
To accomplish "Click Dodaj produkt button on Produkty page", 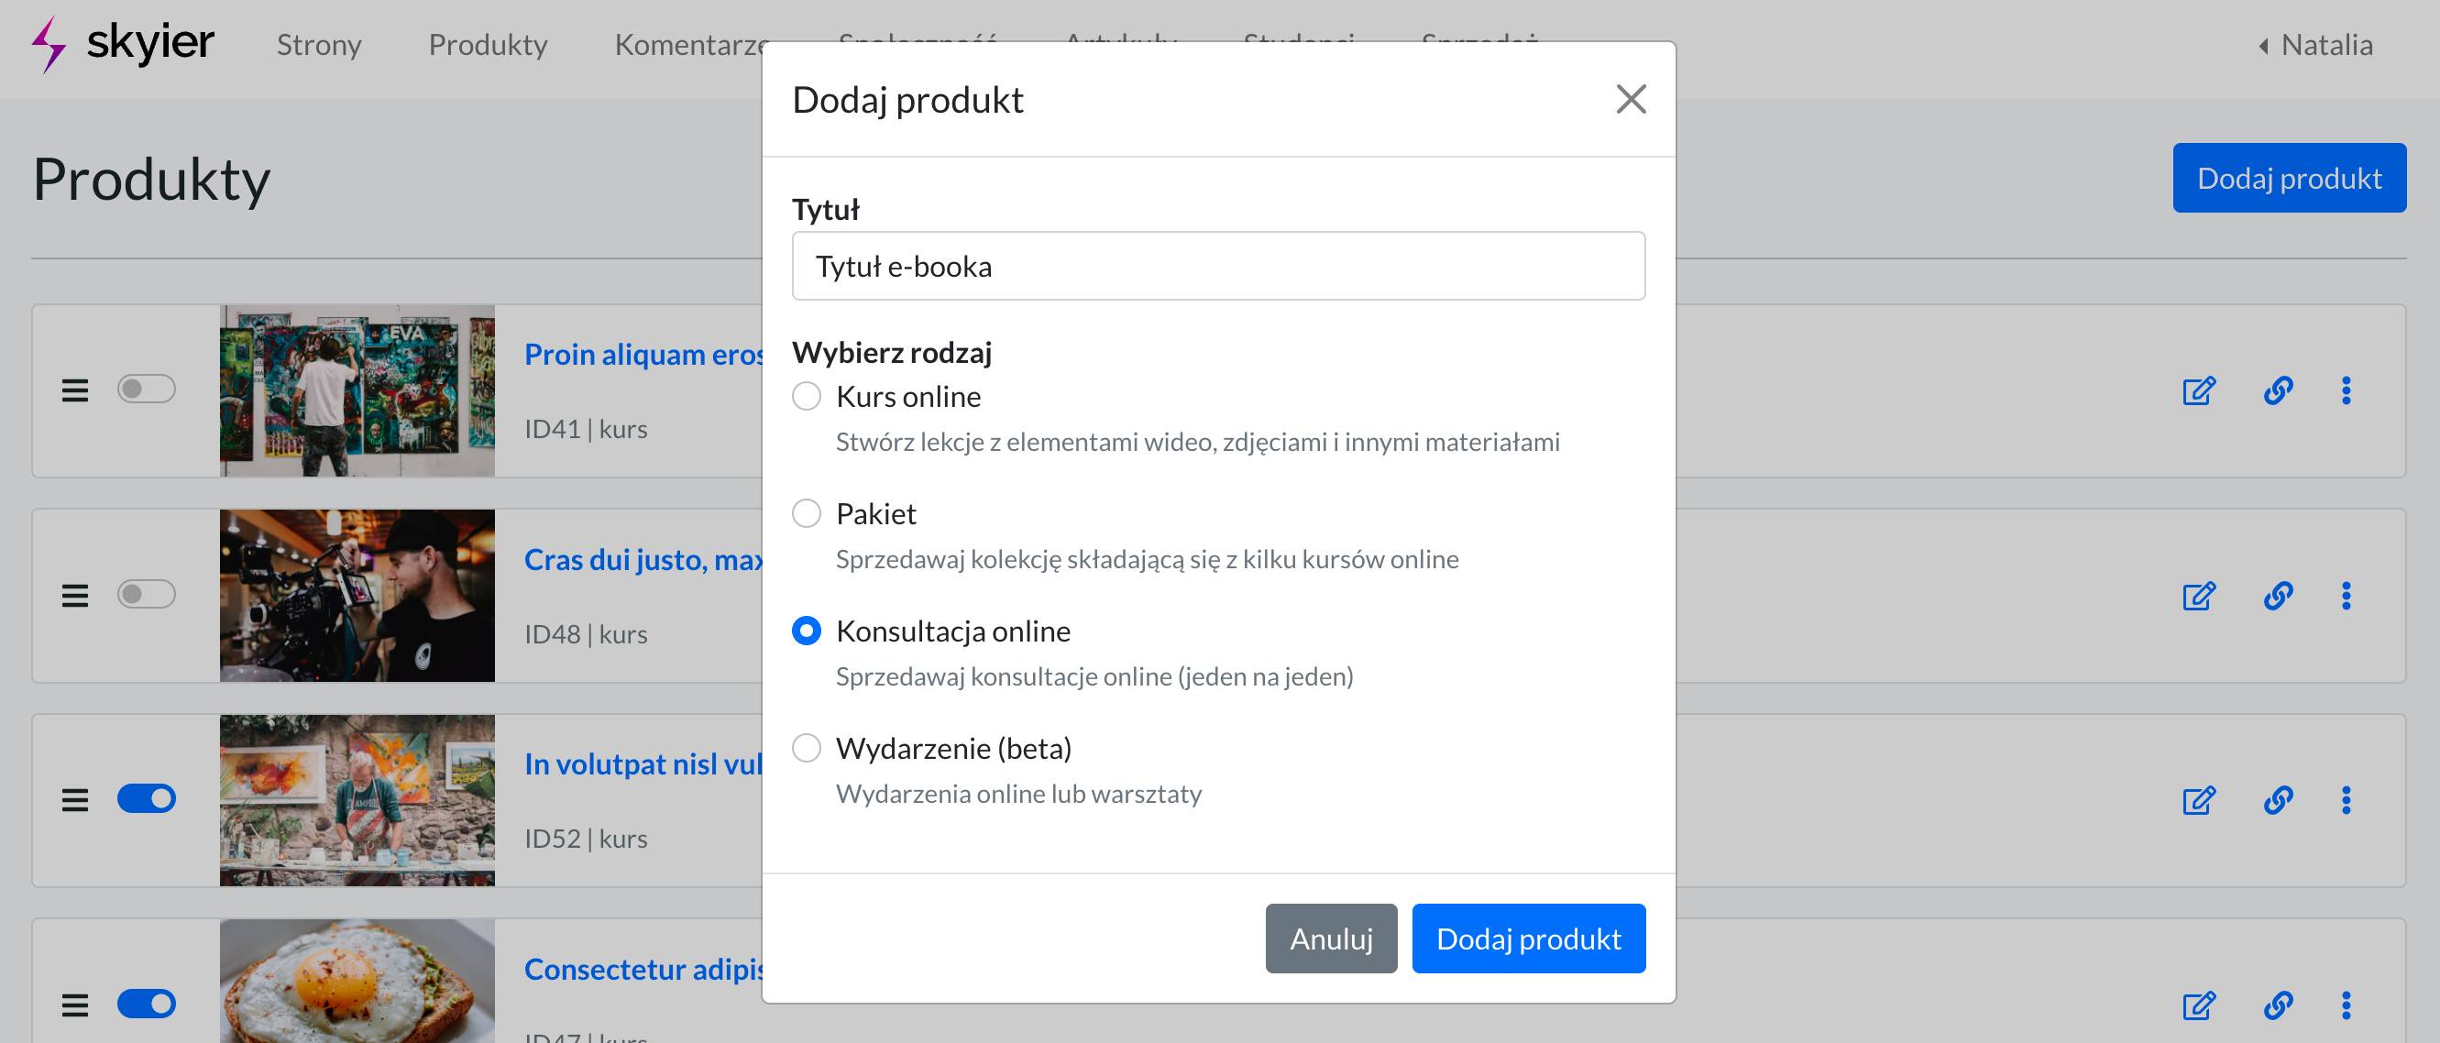I will [x=2289, y=178].
